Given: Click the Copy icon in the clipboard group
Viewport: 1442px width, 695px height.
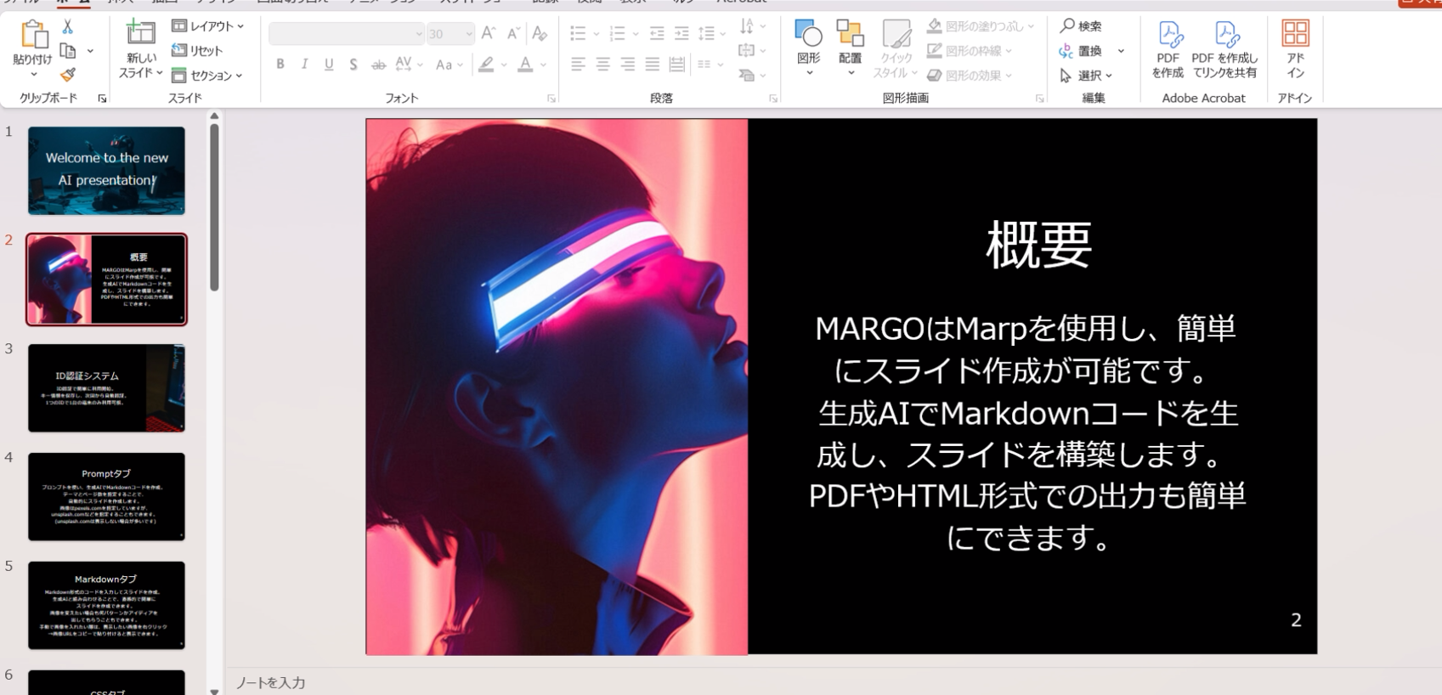Looking at the screenshot, I should [68, 51].
